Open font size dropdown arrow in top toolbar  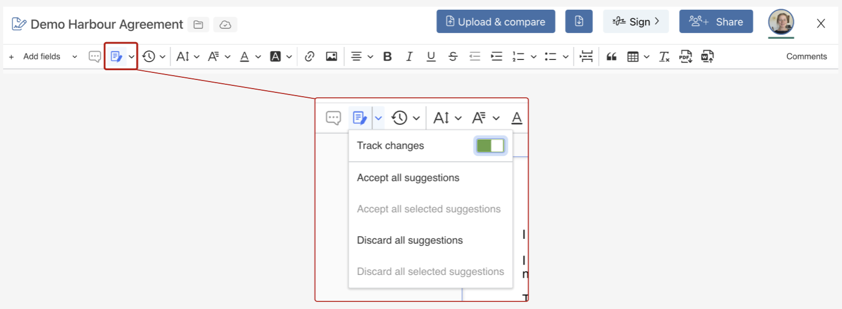coord(196,56)
